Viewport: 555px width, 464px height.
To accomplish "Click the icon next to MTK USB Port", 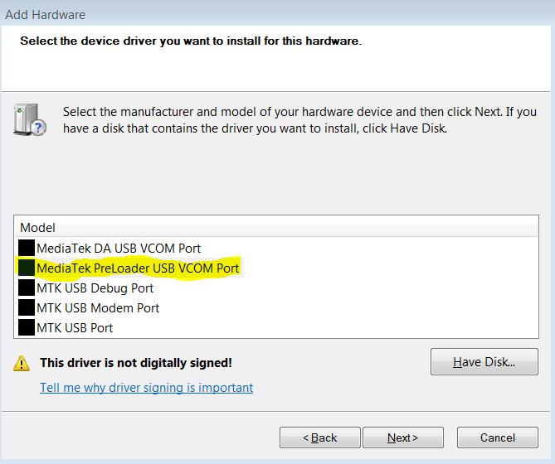I will coord(27,327).
